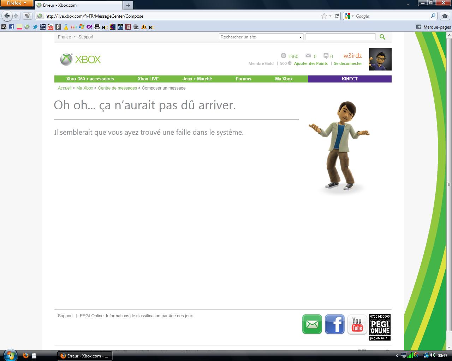This screenshot has width=452, height=361.
Task: Open the 'Forums' nav item
Action: [x=244, y=79]
